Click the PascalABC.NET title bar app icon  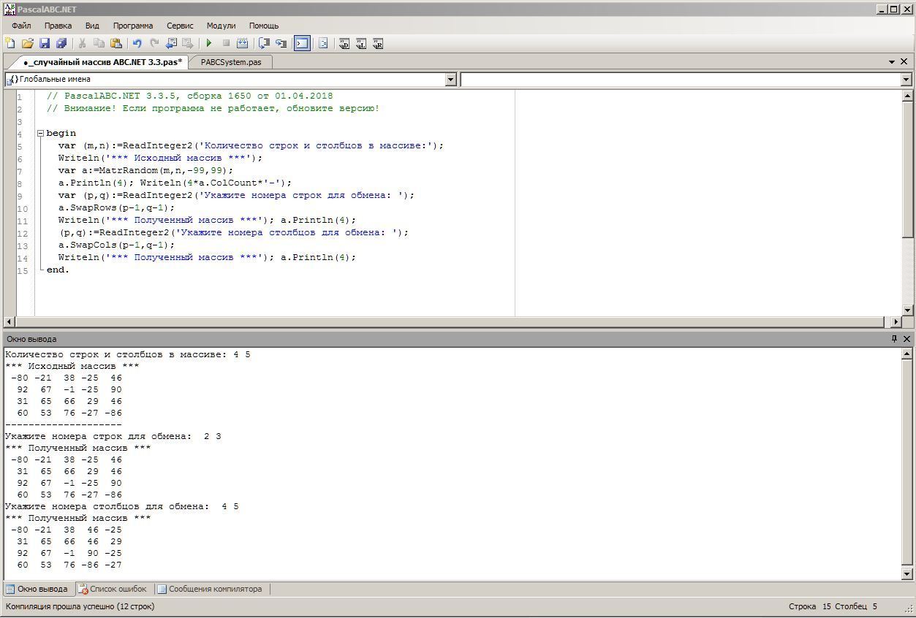[10, 9]
